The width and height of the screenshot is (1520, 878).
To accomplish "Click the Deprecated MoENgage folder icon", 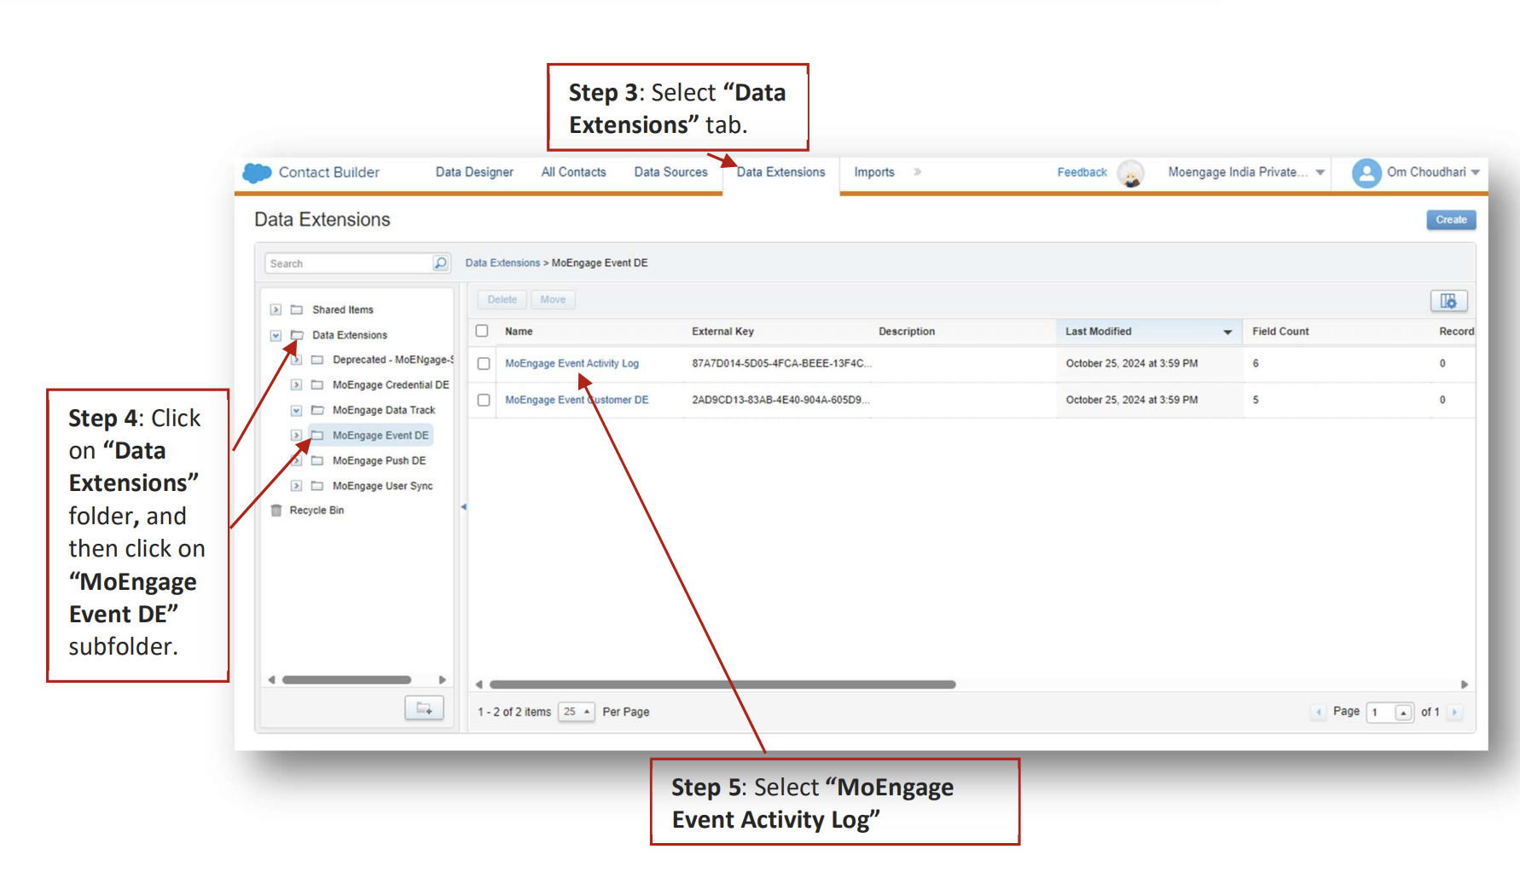I will pos(317,360).
